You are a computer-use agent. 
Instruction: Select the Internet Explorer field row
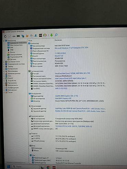click(48, 53)
